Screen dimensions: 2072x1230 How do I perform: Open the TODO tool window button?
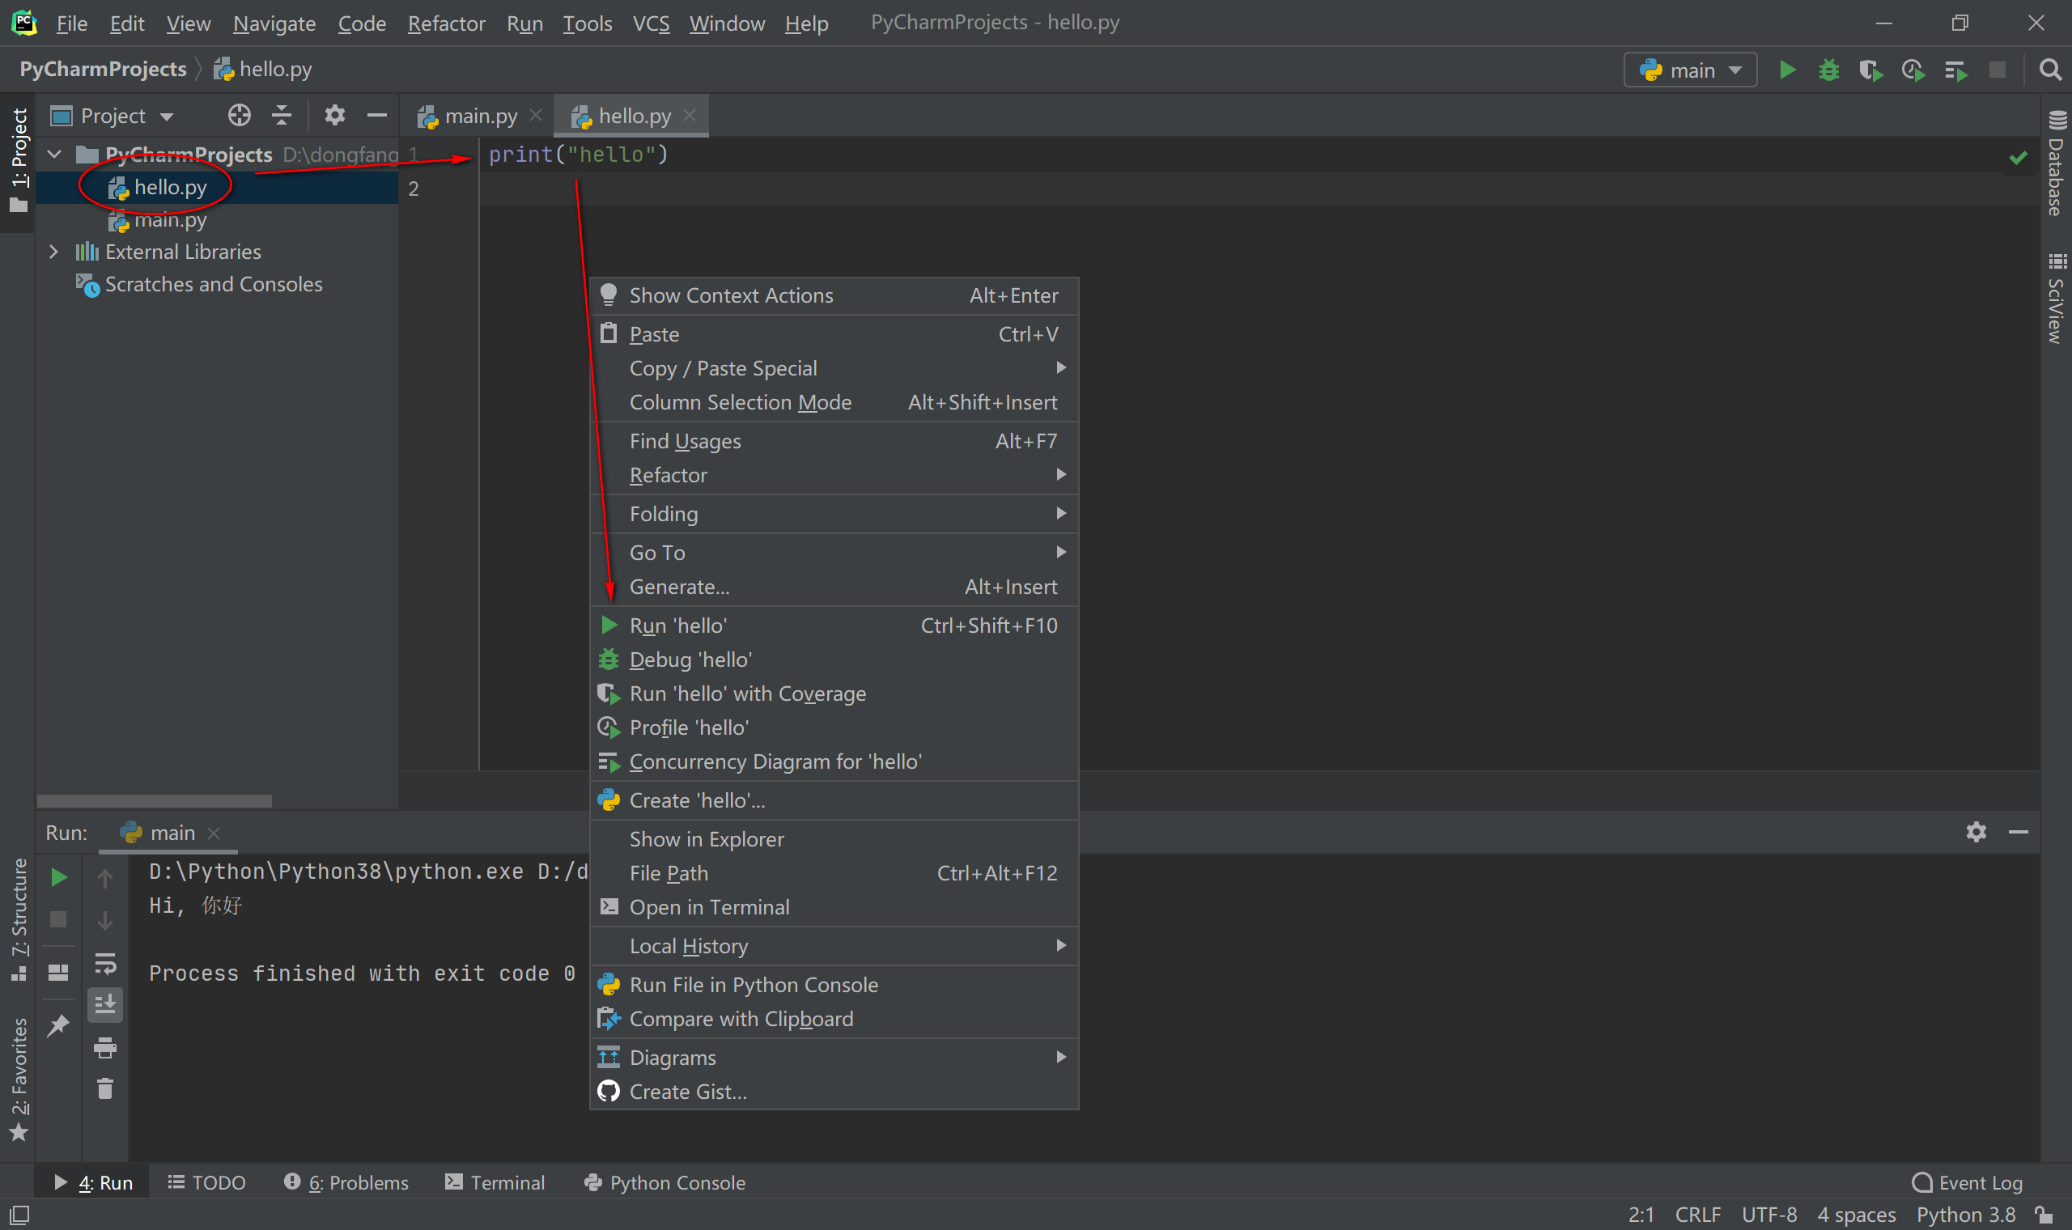click(x=206, y=1183)
